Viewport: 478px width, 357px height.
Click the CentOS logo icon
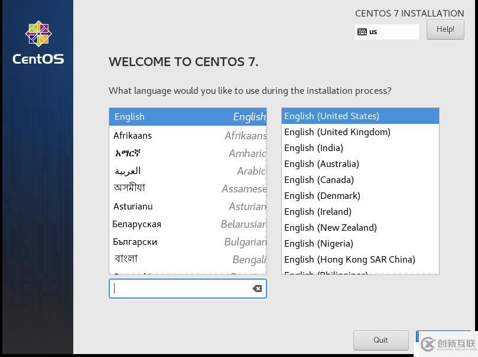[38, 34]
